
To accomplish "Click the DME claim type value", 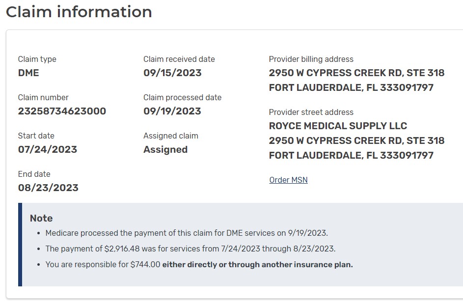I will 28,73.
